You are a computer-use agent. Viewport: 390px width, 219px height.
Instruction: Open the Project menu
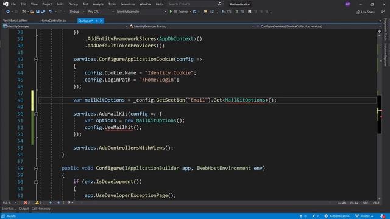pos(47,4)
